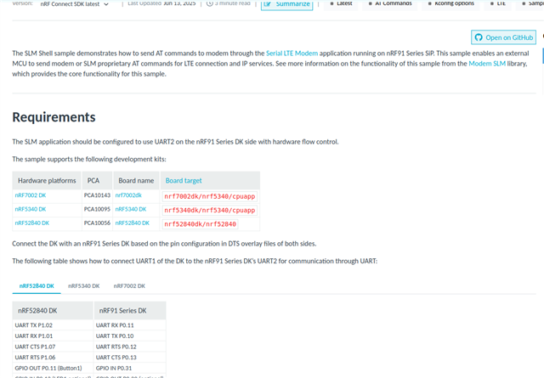Click the PCA10095 cell
The image size is (544, 378).
coord(97,209)
